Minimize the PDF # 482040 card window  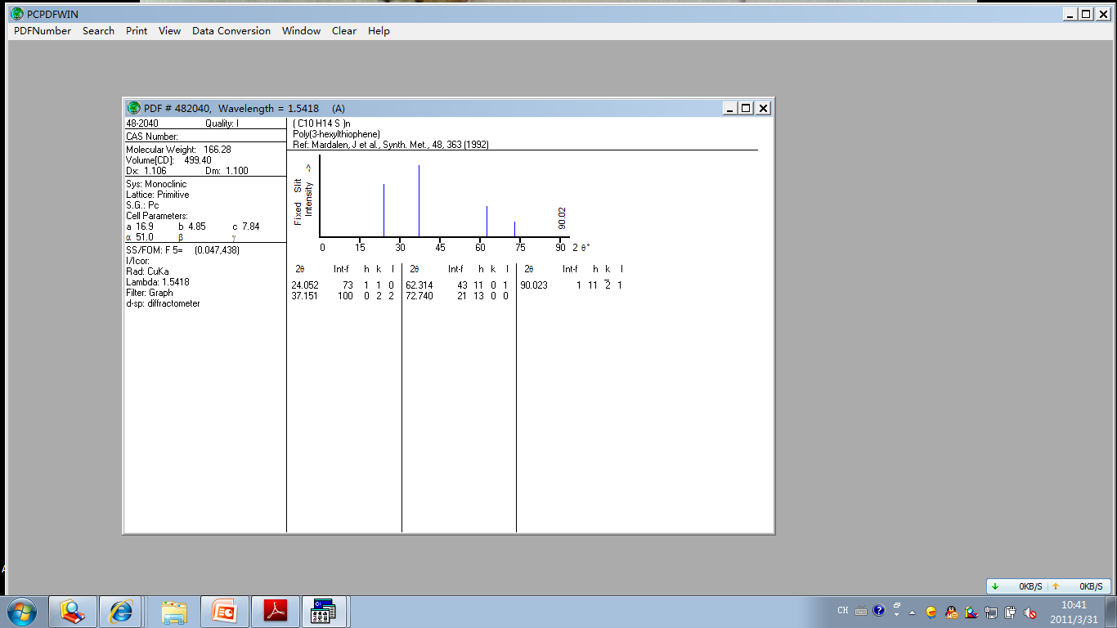point(730,108)
